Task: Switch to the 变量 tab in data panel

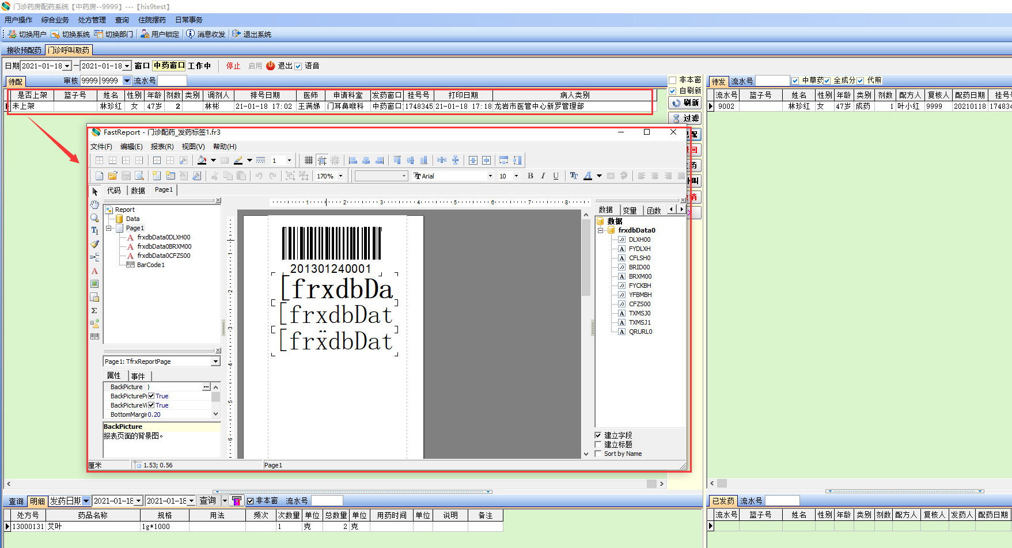Action: (630, 210)
